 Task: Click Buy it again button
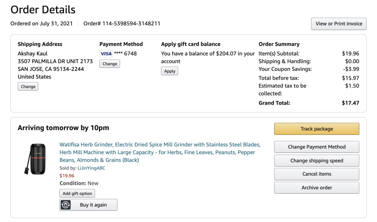(x=93, y=205)
